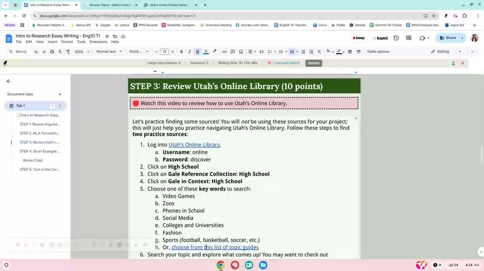The width and height of the screenshot is (484, 271).
Task: Switch to the Browse Topics - Gale browser tab
Action: coord(110,5)
